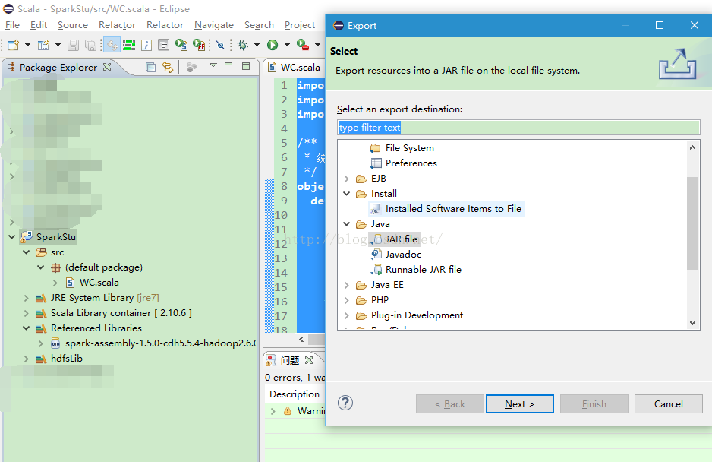Collapse the Install folder in Export
The image size is (712, 462).
pos(347,194)
